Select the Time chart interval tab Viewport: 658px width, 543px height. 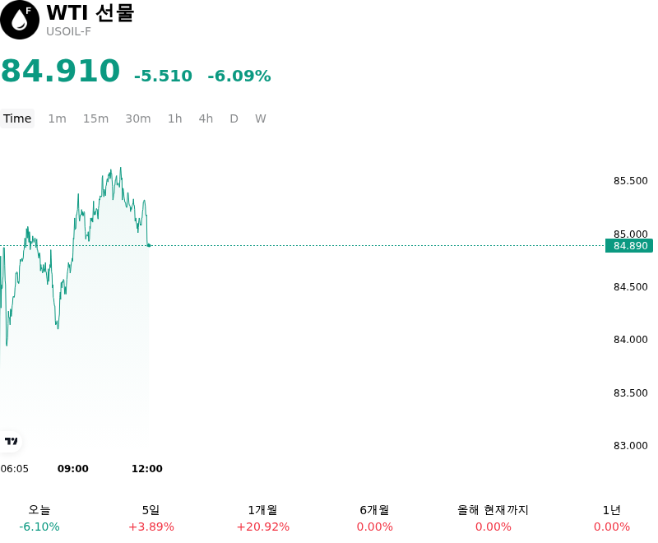pos(17,118)
